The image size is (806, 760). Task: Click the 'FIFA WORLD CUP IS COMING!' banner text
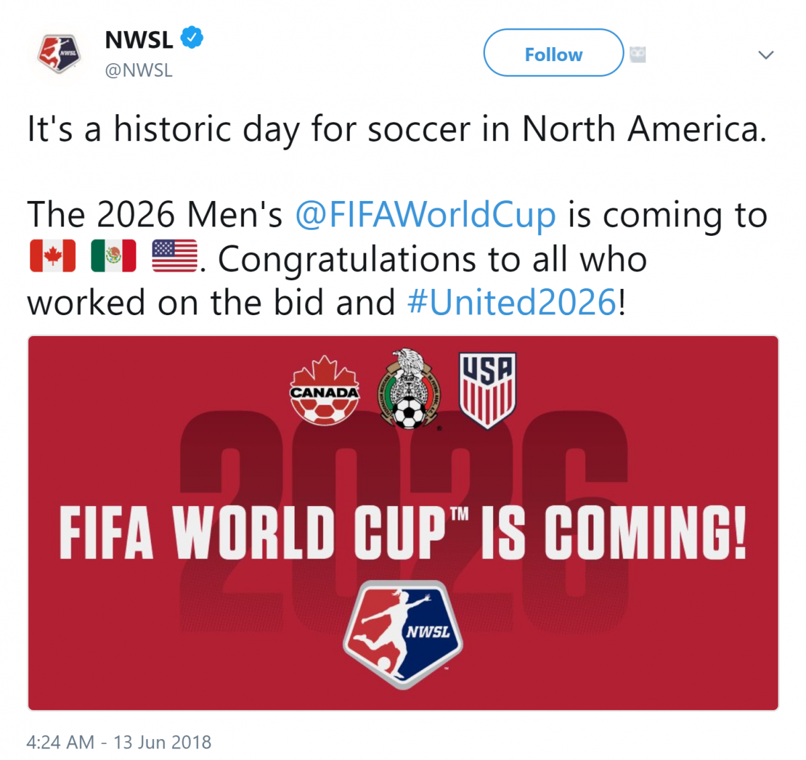click(402, 533)
